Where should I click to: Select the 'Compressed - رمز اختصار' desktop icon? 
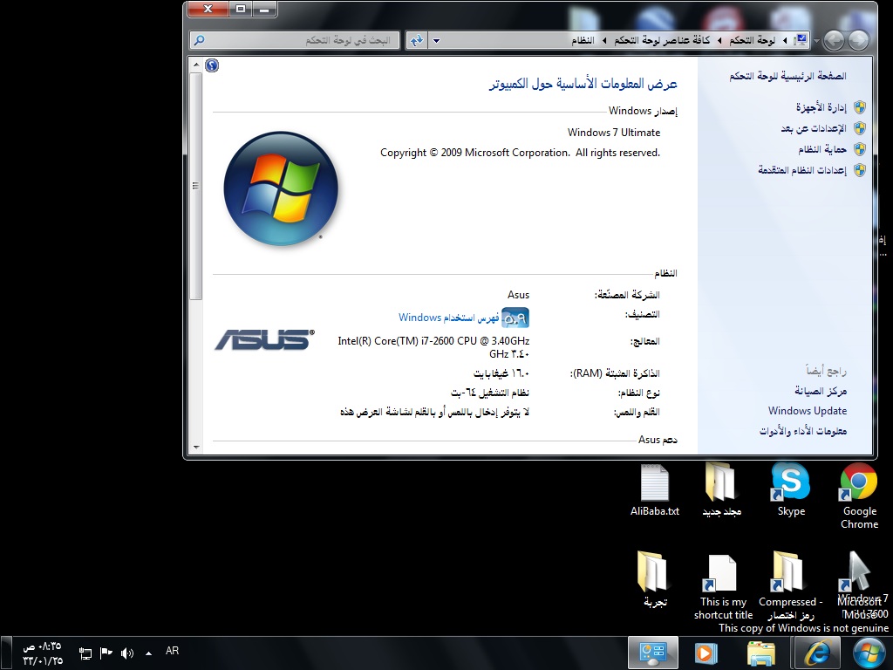point(791,587)
